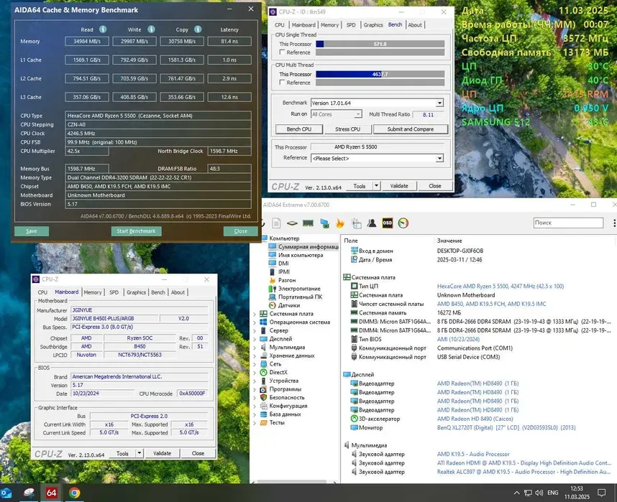Image resolution: width=617 pixels, height=502 pixels.
Task: Click the CPU chip icon in AIDA64 toolbar
Action: [x=292, y=223]
